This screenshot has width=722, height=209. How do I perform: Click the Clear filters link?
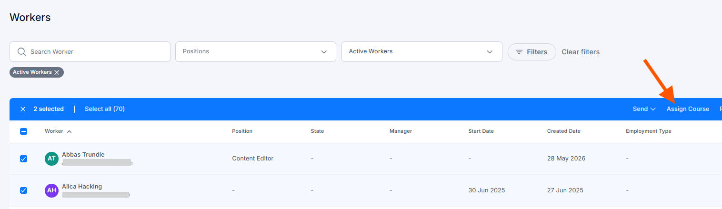pos(581,52)
